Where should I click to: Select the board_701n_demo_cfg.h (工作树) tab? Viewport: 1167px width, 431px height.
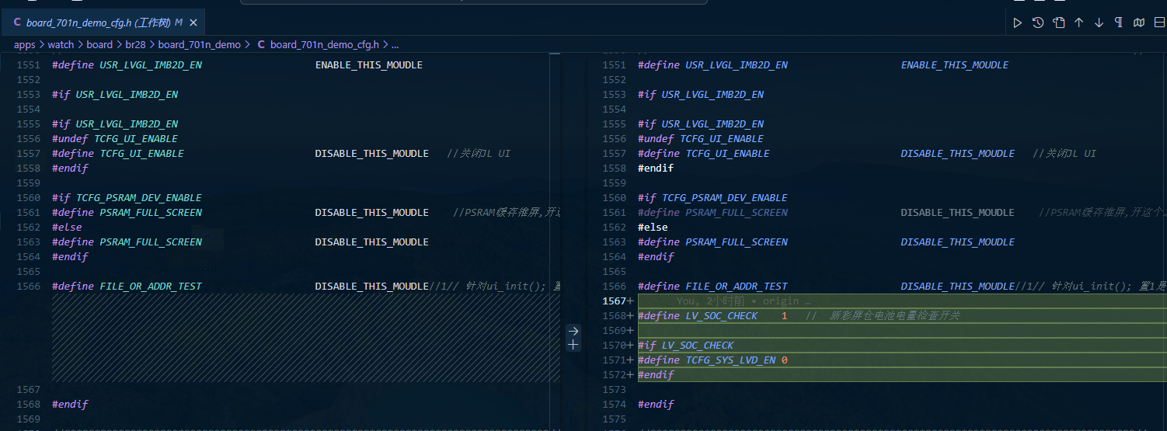pyautogui.click(x=104, y=23)
